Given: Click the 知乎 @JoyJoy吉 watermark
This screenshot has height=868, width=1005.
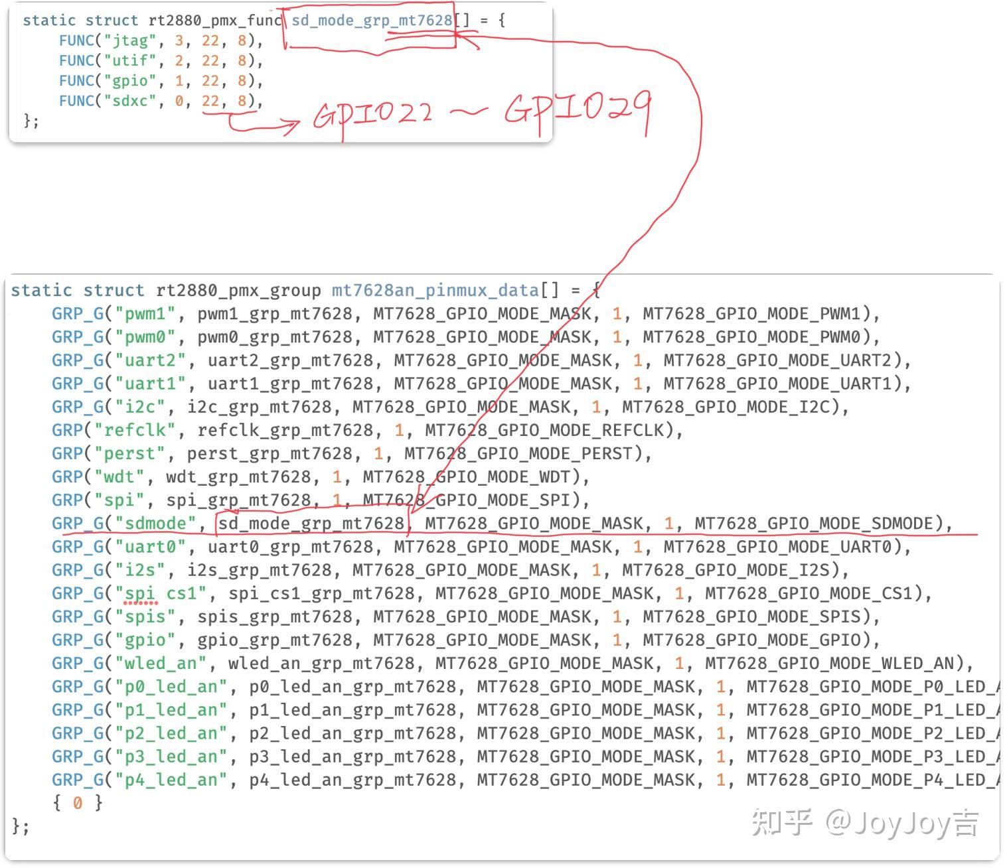Looking at the screenshot, I should (865, 824).
